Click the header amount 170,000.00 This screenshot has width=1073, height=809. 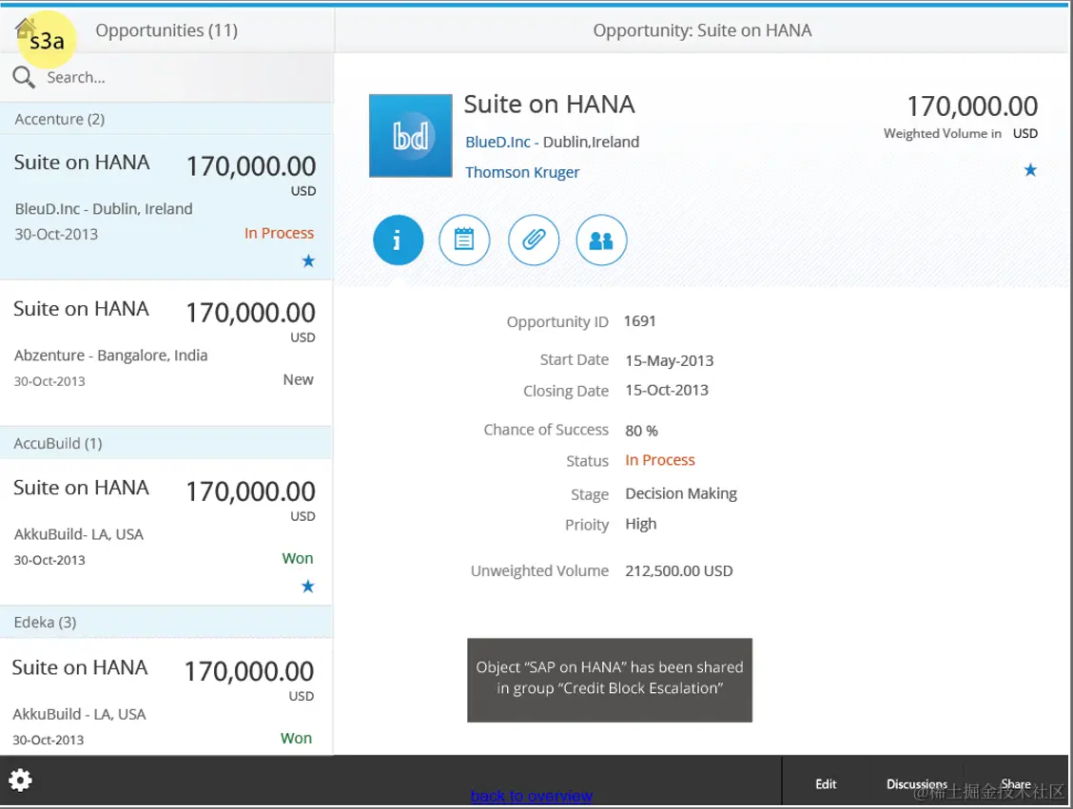pyautogui.click(x=972, y=106)
